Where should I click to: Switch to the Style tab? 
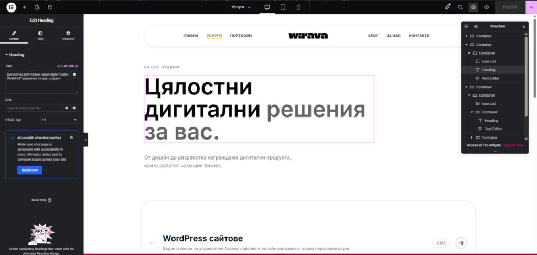pos(40,35)
